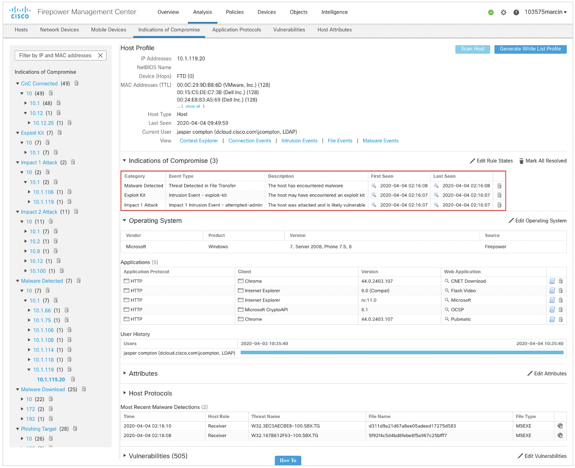Delete the Malware Detected compromise row
Viewport: 575px width, 468px height.
pos(499,186)
